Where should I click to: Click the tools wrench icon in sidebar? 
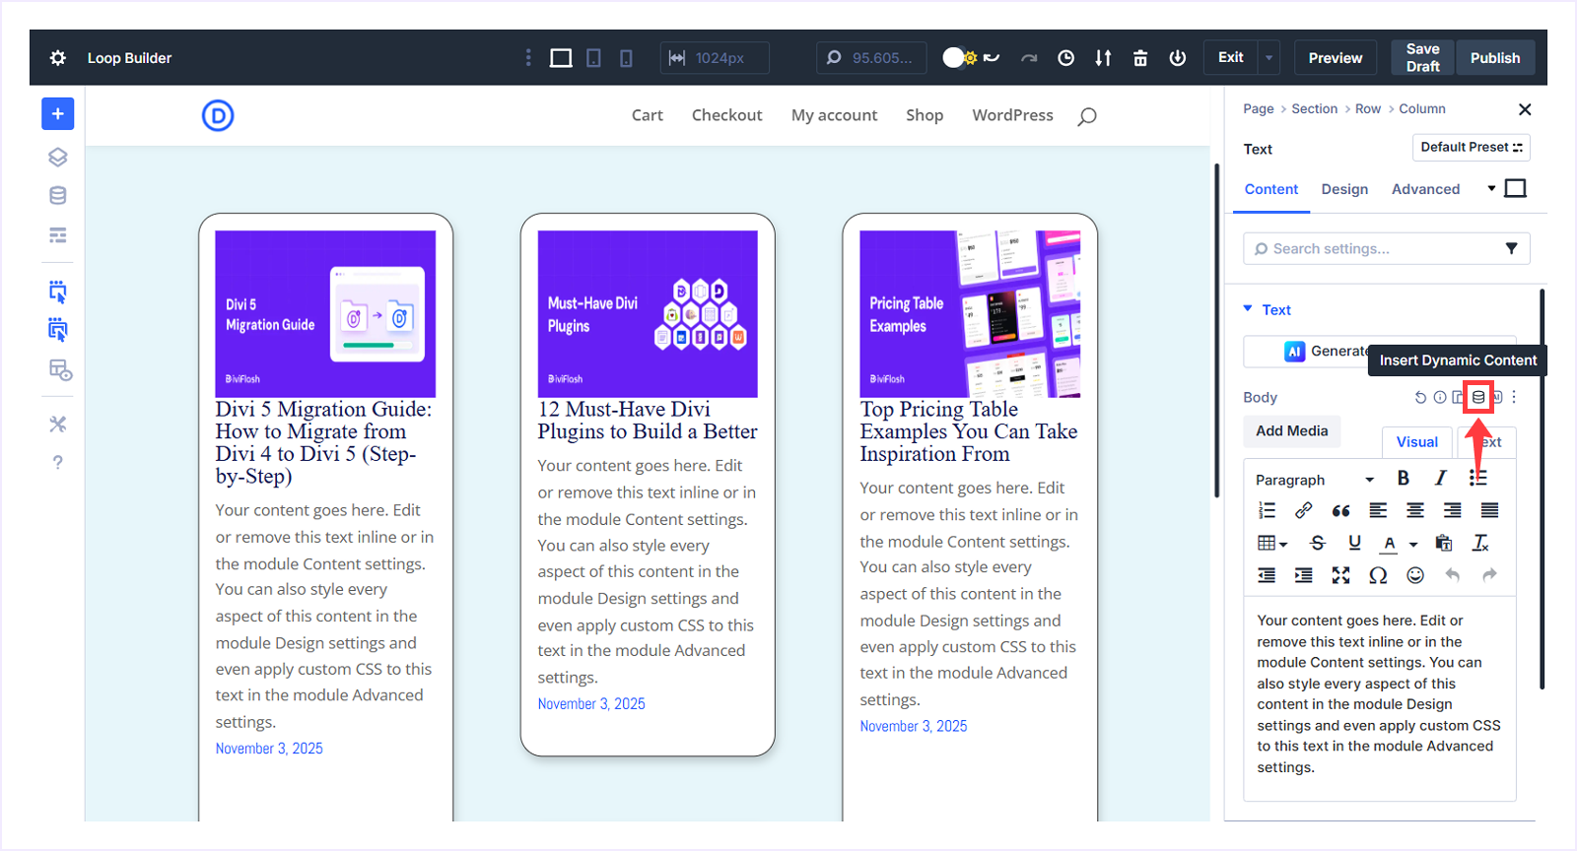click(58, 424)
